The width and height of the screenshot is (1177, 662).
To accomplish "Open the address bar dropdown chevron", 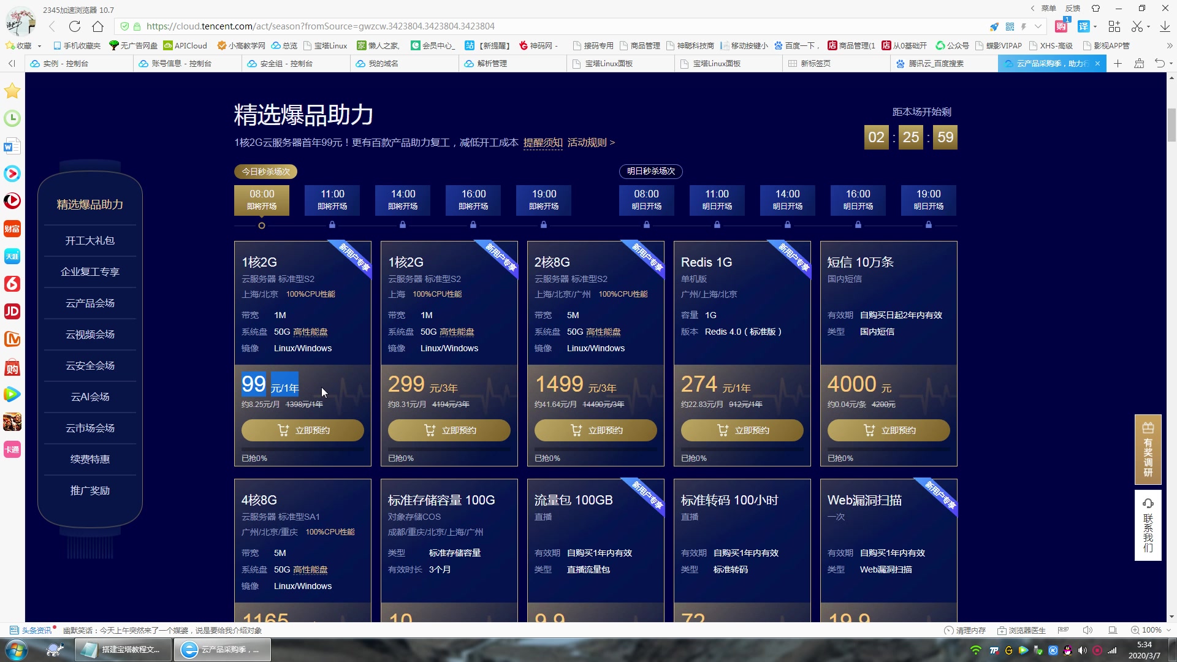I will pos(1037,26).
